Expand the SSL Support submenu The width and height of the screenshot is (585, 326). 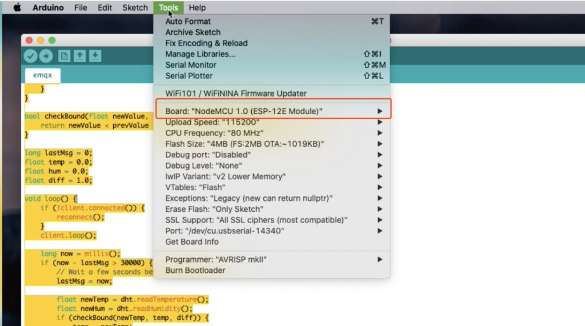(x=271, y=220)
